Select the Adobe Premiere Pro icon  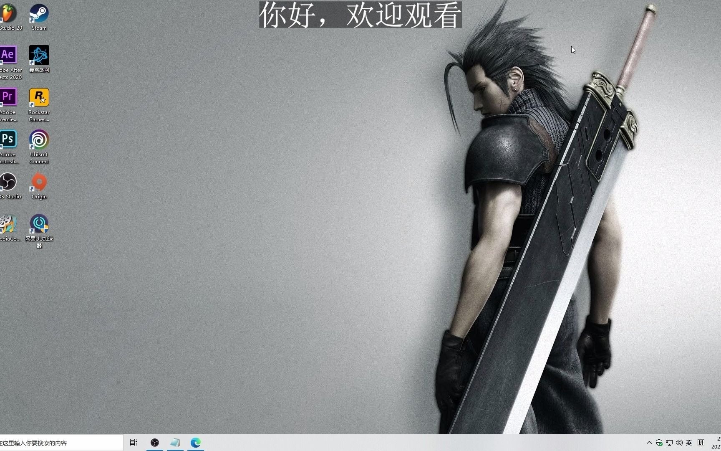pos(9,105)
